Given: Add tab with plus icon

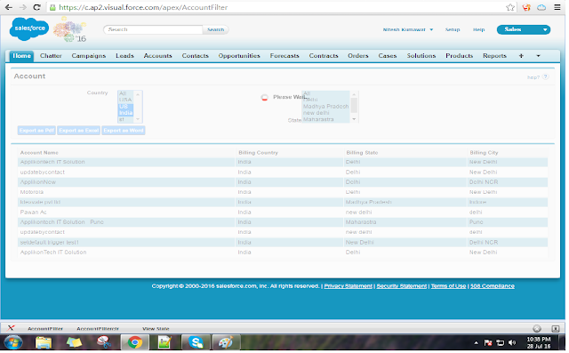Looking at the screenshot, I should 521,55.
